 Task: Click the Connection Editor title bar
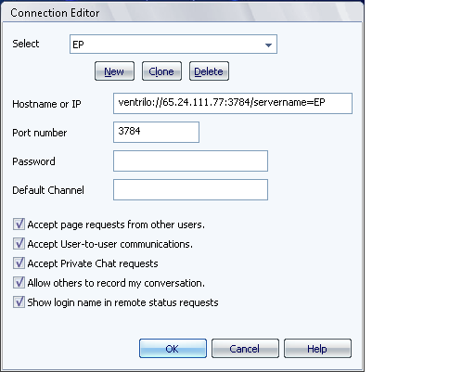182,13
